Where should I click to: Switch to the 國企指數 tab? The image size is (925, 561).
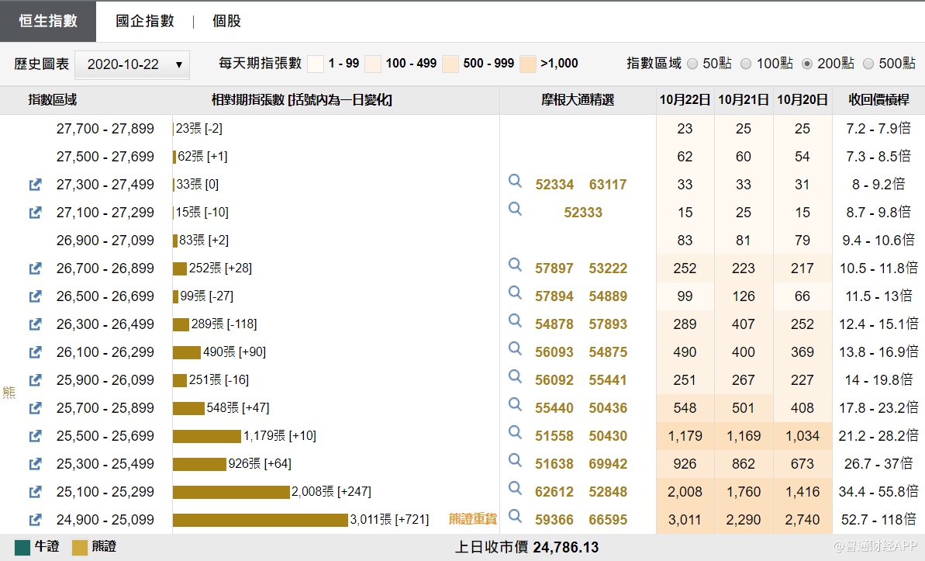coord(145,21)
